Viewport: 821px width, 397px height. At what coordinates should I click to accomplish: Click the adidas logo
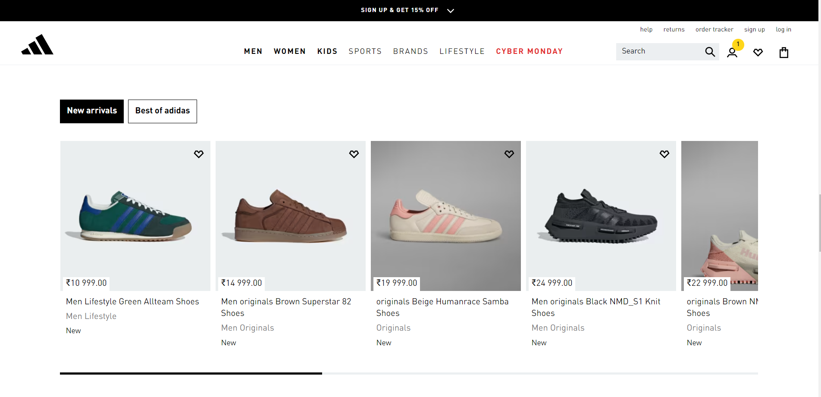click(x=38, y=45)
